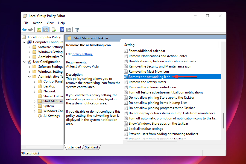The height and width of the screenshot is (164, 246).
Task: Open the Filter options toolbar icon
Action: pos(77,30)
